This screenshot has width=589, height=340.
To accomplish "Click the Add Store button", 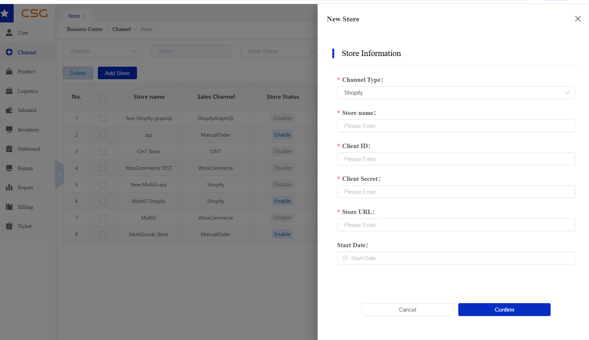I will [117, 73].
